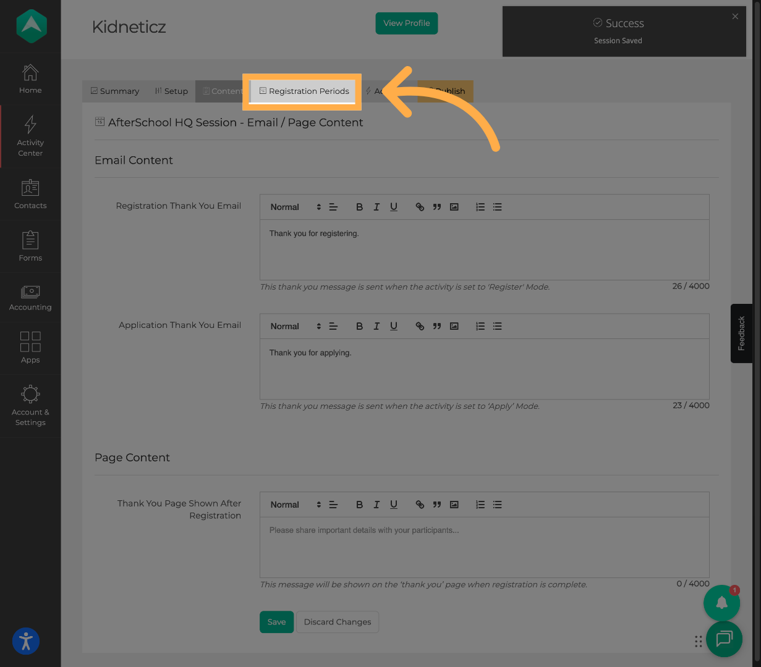Open Normal style dropdown in Page Content editor

coord(295,505)
